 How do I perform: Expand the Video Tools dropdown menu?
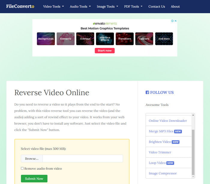[53, 6]
